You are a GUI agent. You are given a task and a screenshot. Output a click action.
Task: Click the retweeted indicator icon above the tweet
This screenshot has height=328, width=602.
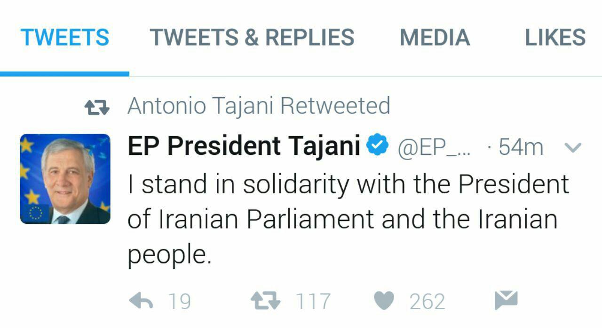point(97,108)
